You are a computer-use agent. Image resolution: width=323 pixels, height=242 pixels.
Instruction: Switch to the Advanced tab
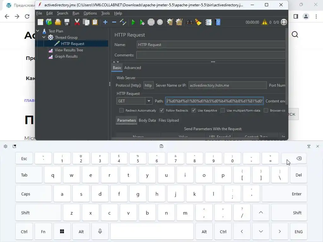coord(132,68)
